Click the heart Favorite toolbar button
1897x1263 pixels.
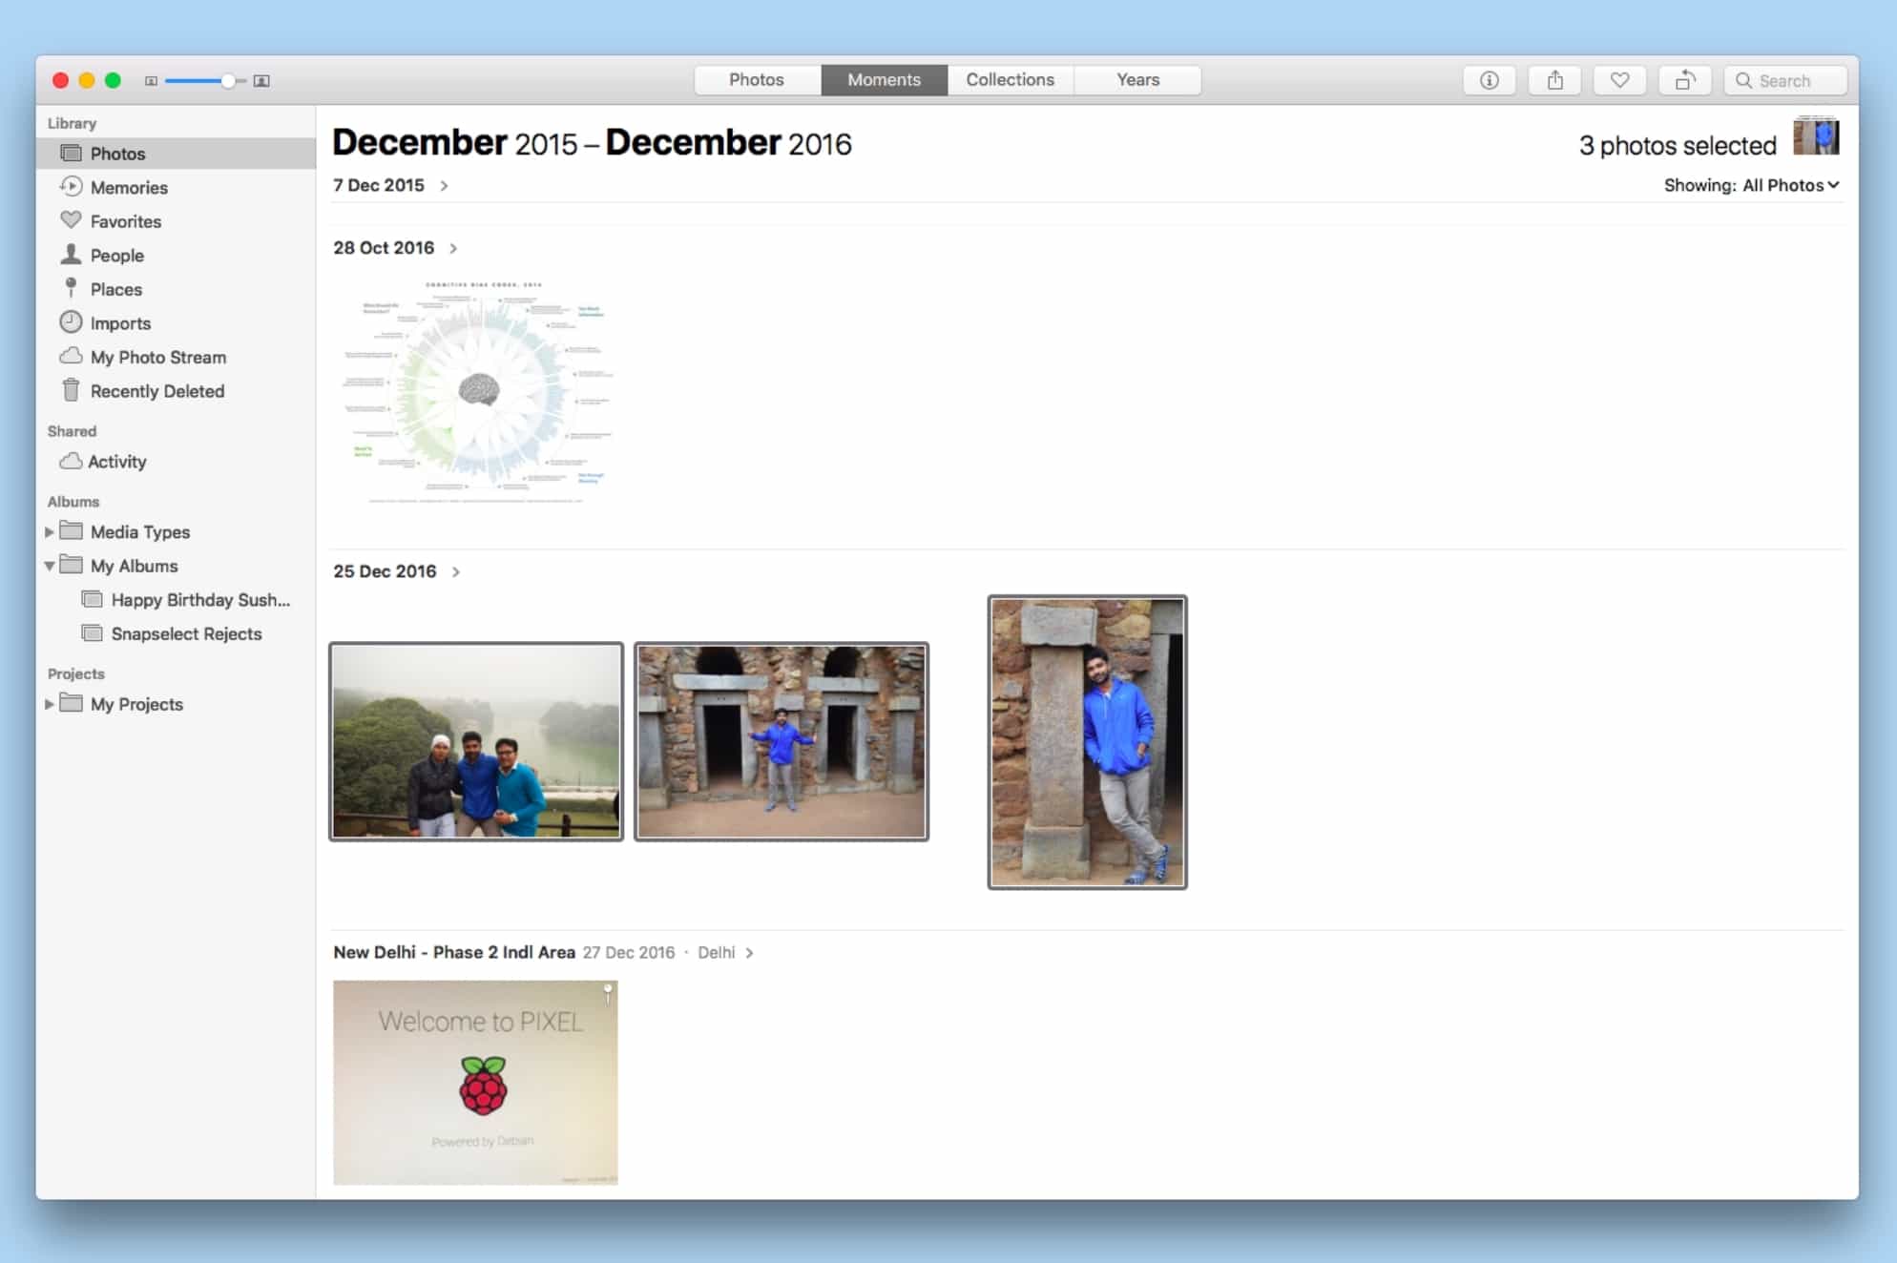point(1619,80)
